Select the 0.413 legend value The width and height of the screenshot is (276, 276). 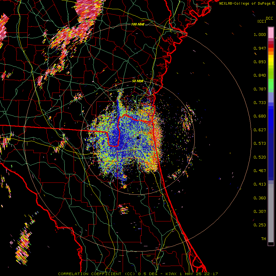260,184
